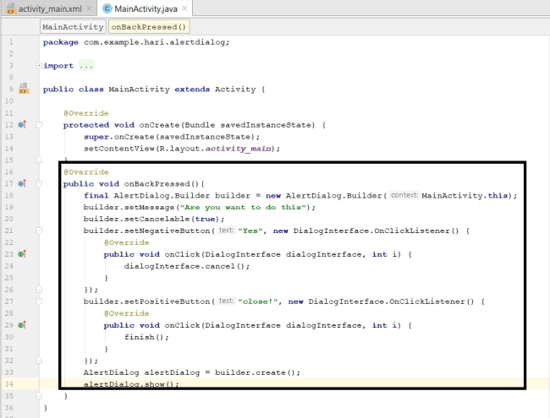Collapse the setPositiveButton listener at line 27
This screenshot has width=550, height=418.
point(39,301)
